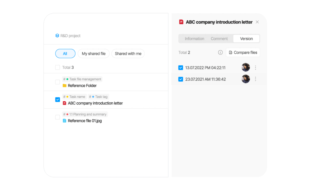
Task: Open the R&D project title
Action: pyautogui.click(x=70, y=36)
